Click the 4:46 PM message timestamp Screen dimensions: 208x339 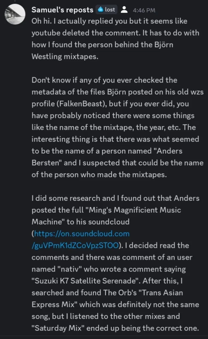(x=144, y=10)
